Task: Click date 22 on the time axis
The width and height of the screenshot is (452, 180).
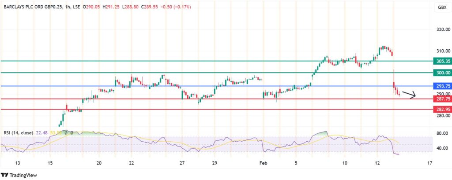Action: [x=132, y=163]
